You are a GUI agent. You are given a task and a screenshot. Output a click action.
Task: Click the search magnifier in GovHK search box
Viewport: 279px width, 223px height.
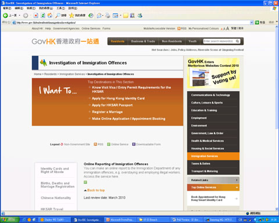[x=237, y=41]
